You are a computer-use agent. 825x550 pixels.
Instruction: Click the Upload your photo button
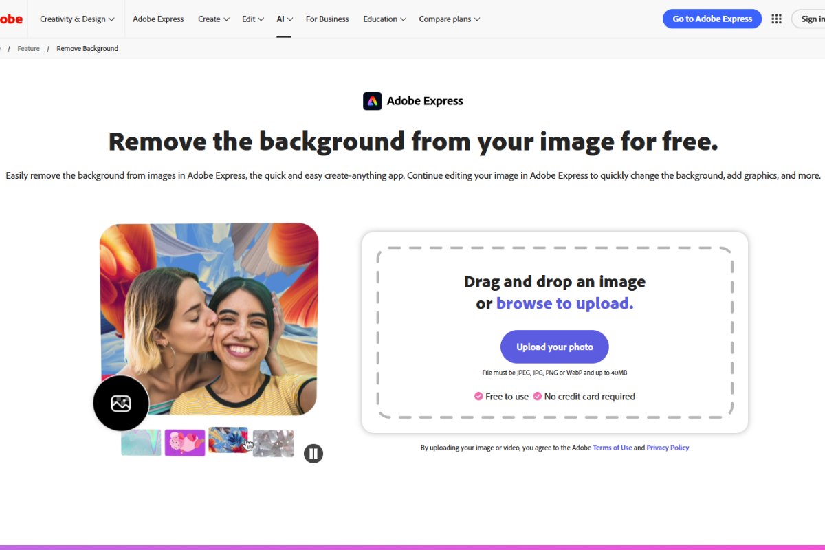(554, 346)
